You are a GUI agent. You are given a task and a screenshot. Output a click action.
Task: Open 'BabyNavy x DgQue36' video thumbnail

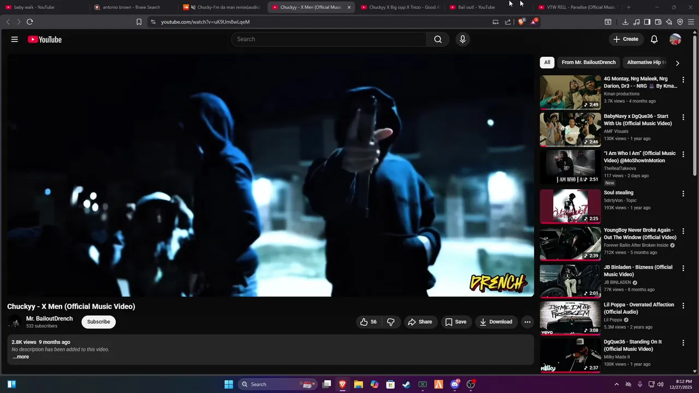[x=570, y=130]
